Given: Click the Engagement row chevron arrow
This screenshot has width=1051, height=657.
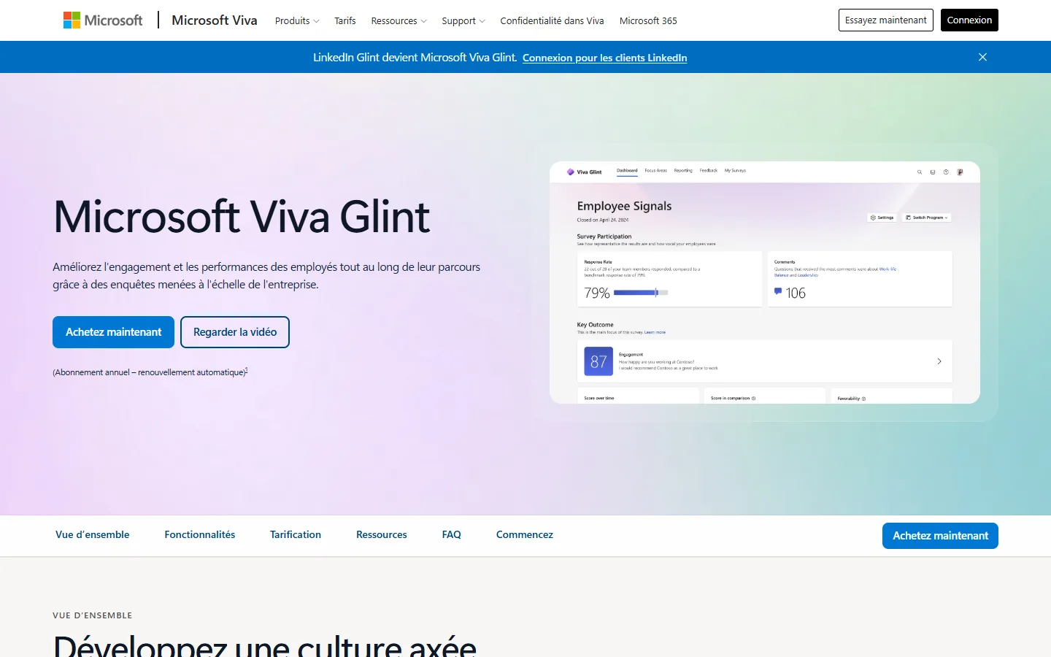Looking at the screenshot, I should tap(939, 361).
